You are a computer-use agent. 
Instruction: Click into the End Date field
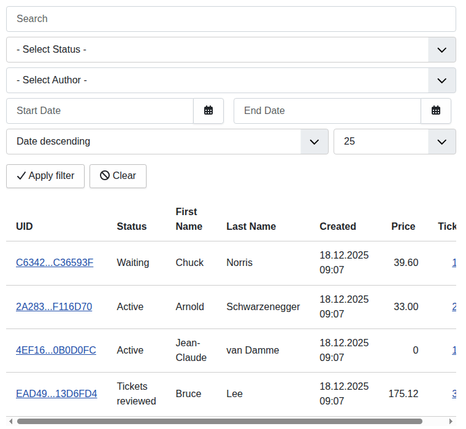[x=327, y=111]
